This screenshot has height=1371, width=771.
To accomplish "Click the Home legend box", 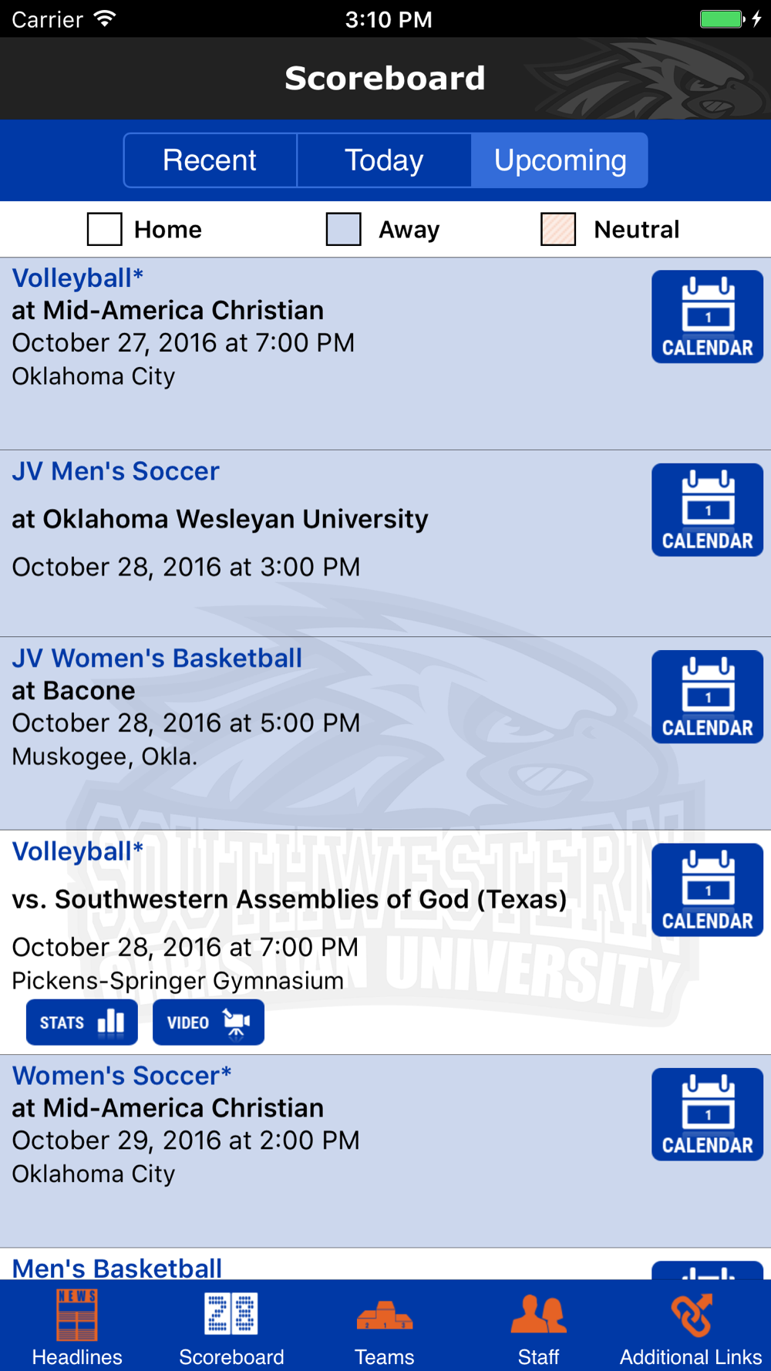I will tap(105, 229).
